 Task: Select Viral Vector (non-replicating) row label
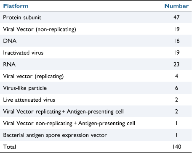(x=40, y=29)
